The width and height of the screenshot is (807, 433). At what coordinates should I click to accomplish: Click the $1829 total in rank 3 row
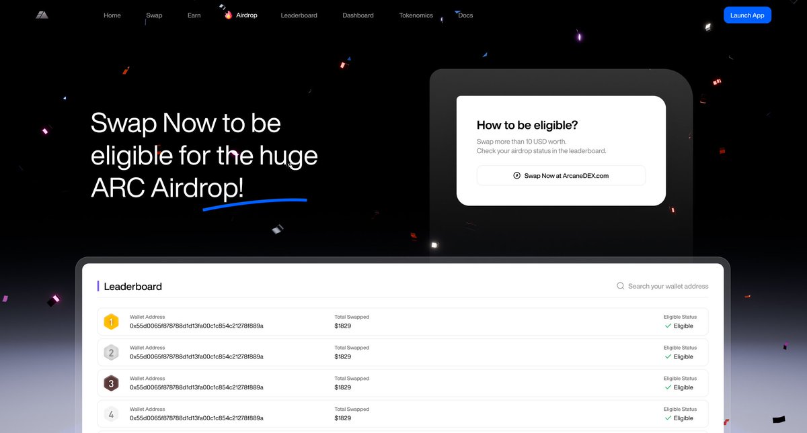(x=343, y=387)
